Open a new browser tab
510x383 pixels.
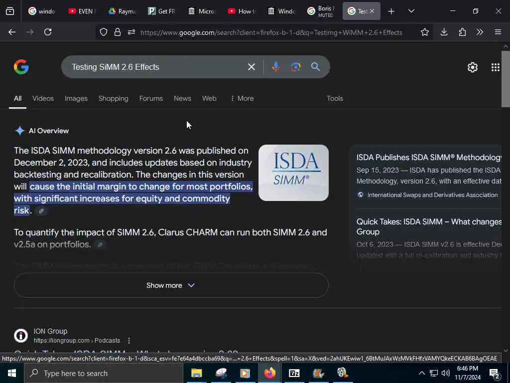(391, 11)
